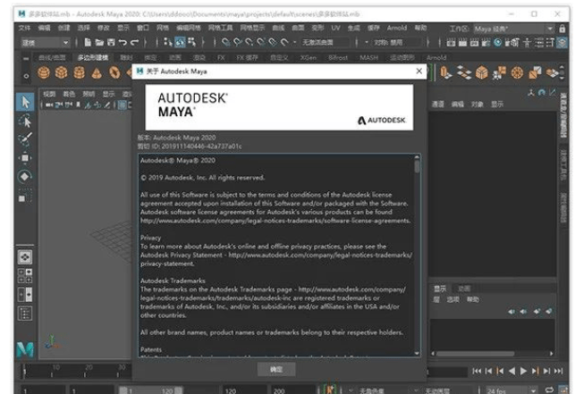Create a polygon cube from the shelf

61,72
